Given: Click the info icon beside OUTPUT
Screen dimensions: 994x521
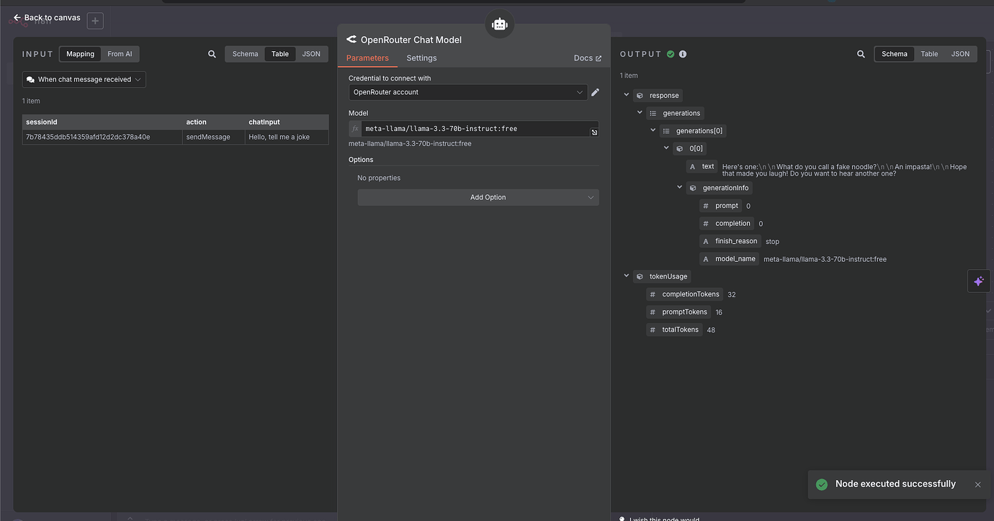Looking at the screenshot, I should (x=682, y=53).
